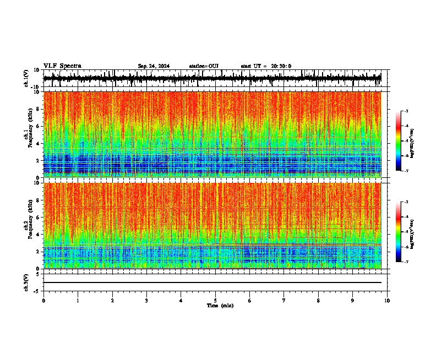Click the ch.2 "Frequency (kHz)" axis label
Image resolution: width=436 pixels, height=337 pixels.
[x=30, y=219]
